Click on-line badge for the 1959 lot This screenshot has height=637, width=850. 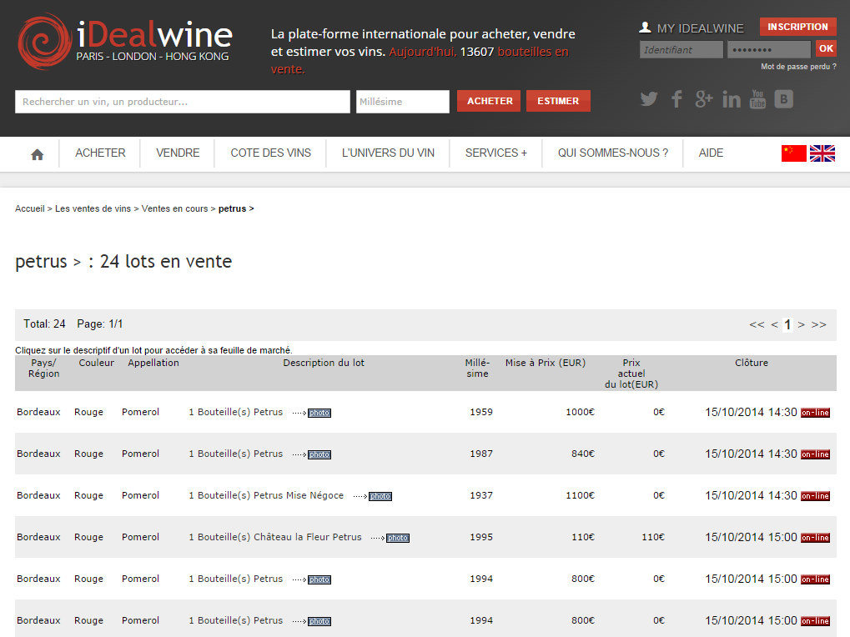pyautogui.click(x=815, y=413)
